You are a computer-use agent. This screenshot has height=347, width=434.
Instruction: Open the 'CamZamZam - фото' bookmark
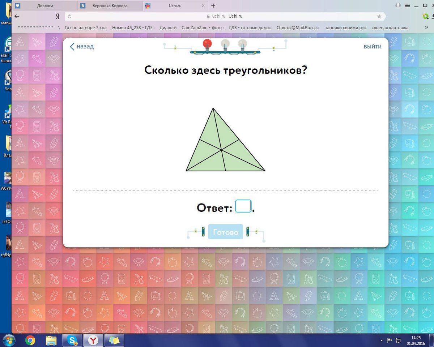click(203, 27)
